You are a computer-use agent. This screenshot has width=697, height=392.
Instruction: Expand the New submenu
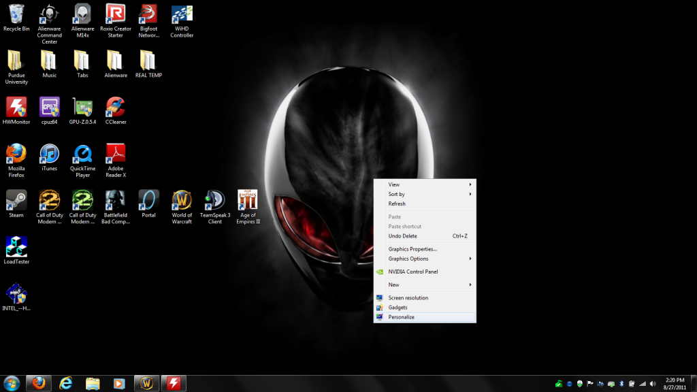[x=425, y=285]
